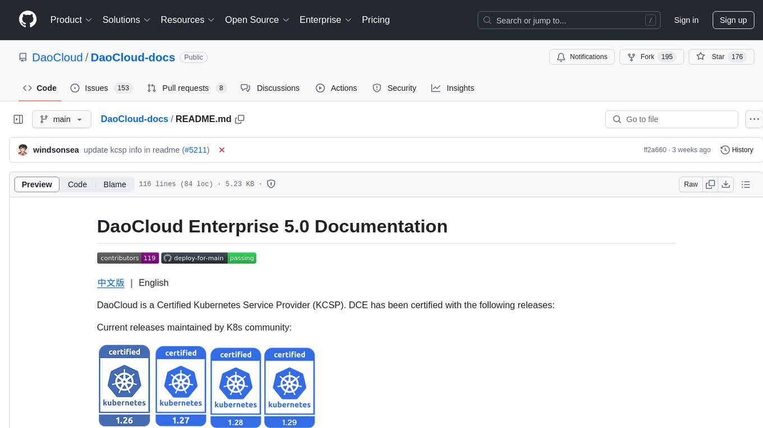Click the Notifications bell button

582,57
